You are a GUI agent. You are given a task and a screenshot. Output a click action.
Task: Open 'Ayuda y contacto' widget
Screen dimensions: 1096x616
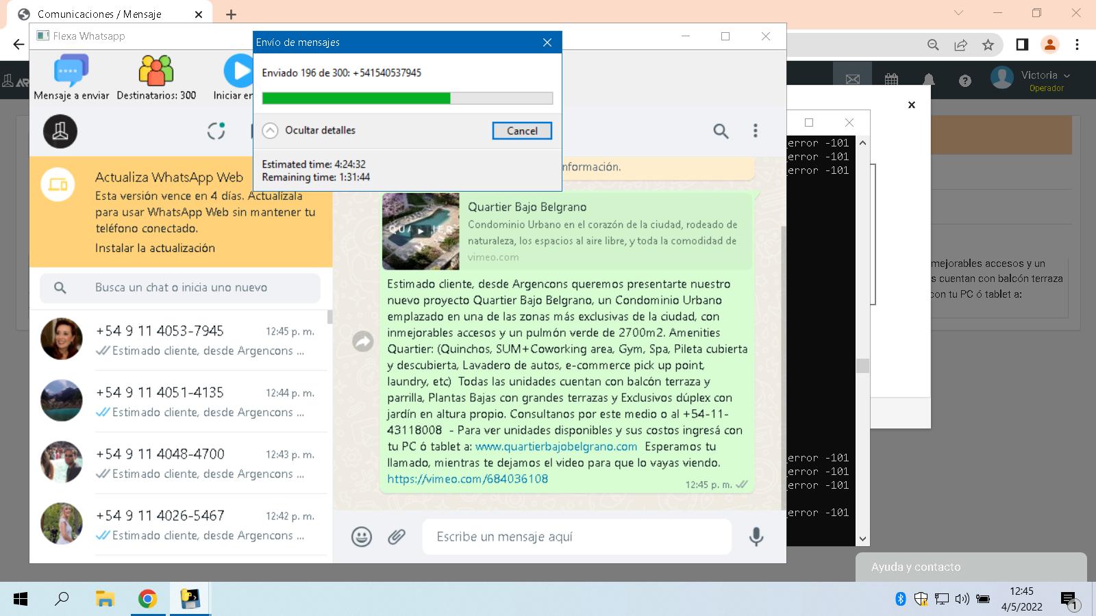971,567
